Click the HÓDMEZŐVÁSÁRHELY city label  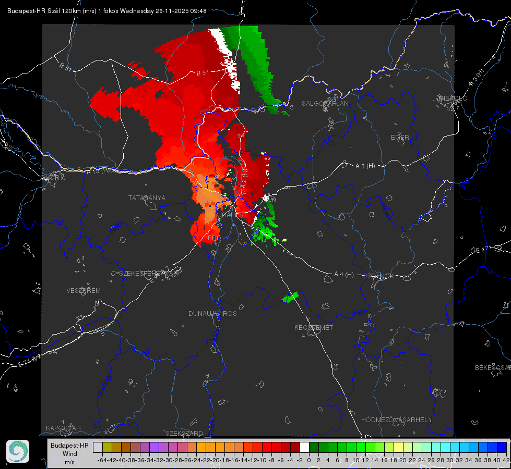(x=396, y=420)
